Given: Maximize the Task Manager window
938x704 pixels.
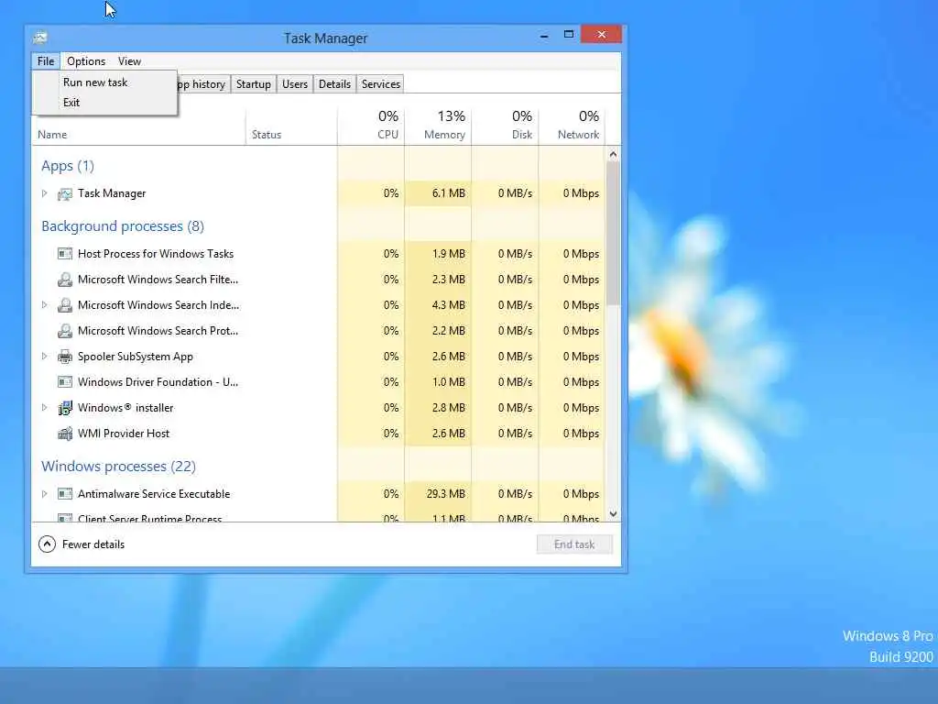Looking at the screenshot, I should coord(568,35).
